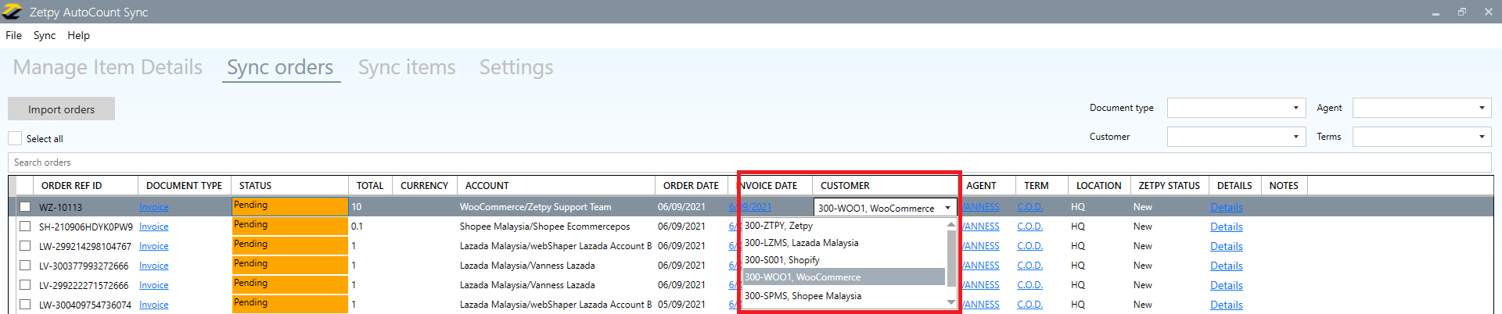Open the Document type dropdown

click(x=1236, y=108)
